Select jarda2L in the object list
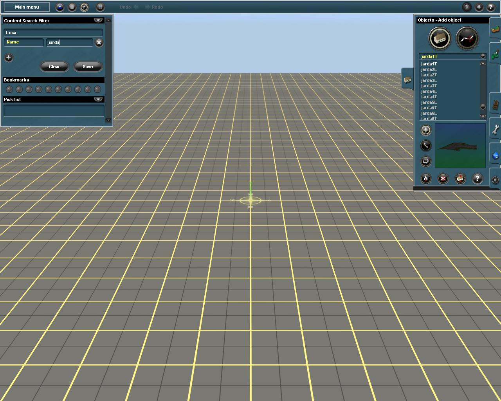501x401 pixels. (429, 69)
